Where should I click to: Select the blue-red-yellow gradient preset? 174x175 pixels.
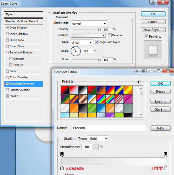[110, 90]
